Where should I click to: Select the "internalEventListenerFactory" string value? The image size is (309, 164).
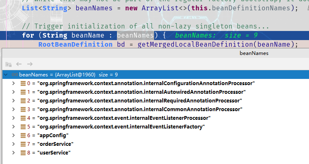(x=121, y=127)
